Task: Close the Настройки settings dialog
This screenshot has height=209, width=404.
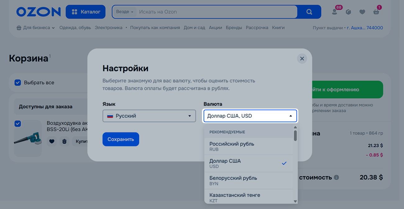Action: click(302, 58)
